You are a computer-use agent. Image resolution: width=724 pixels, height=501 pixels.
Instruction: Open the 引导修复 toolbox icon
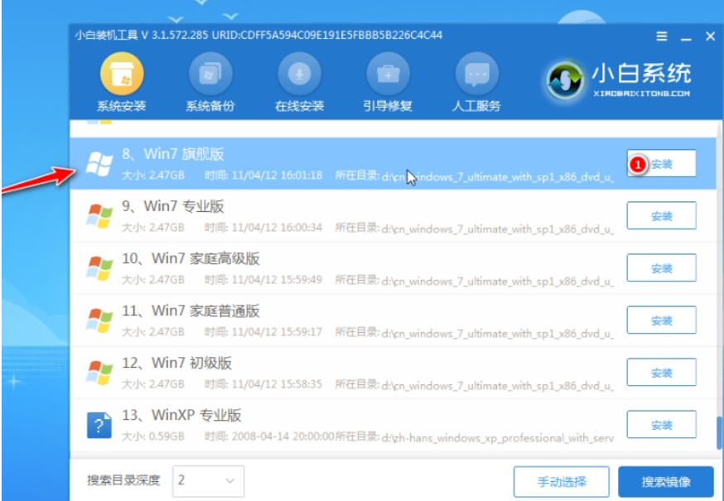(x=388, y=74)
